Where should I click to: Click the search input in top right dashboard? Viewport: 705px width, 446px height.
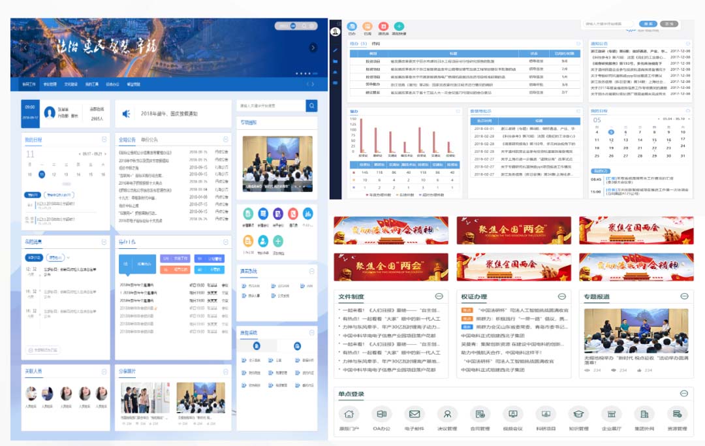pos(608,24)
